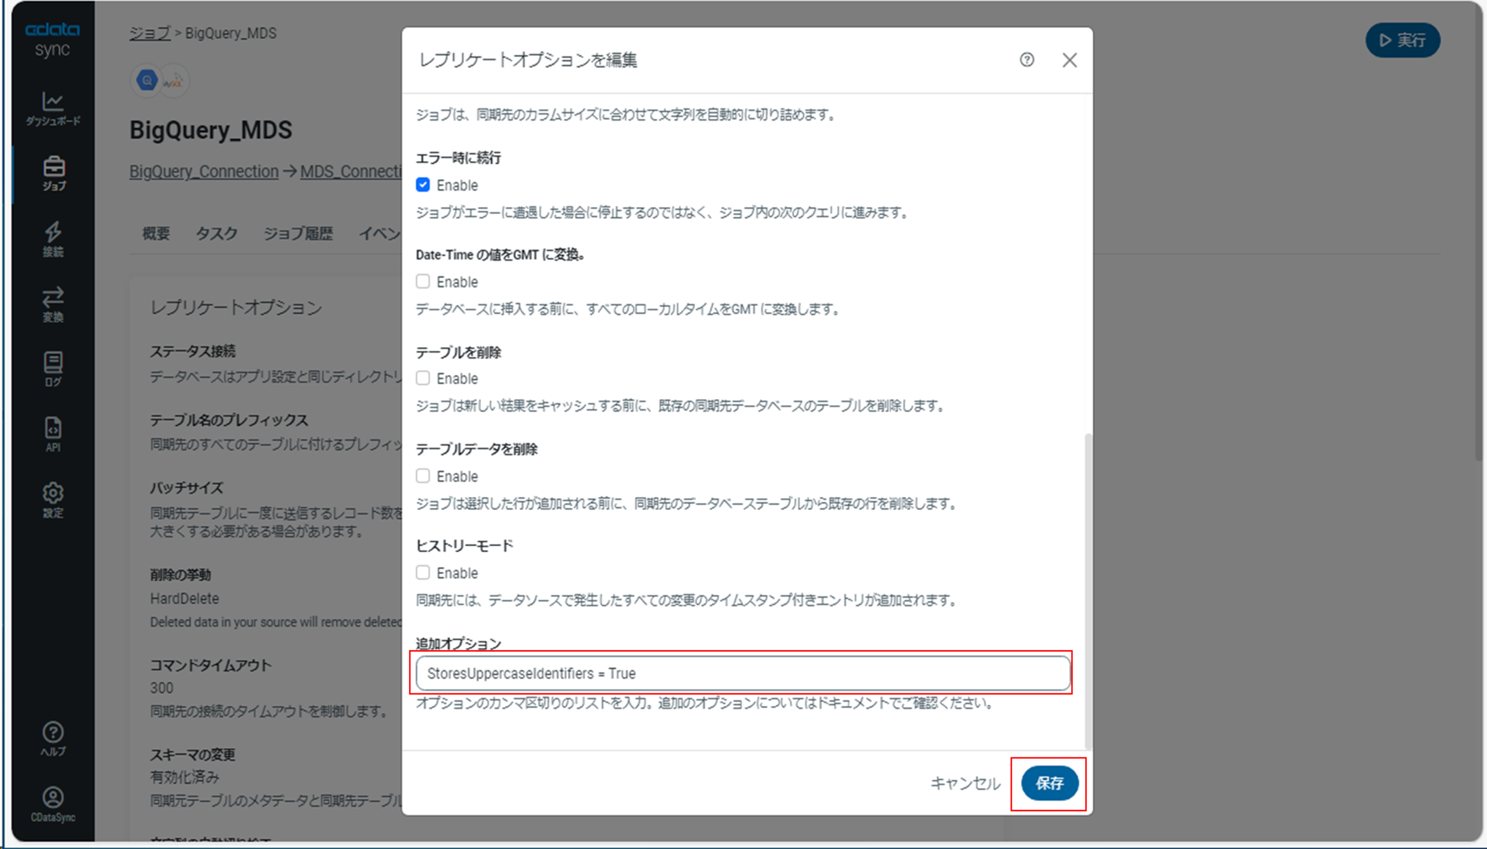Click the 実行 run button
The width and height of the screenshot is (1487, 849).
1402,40
